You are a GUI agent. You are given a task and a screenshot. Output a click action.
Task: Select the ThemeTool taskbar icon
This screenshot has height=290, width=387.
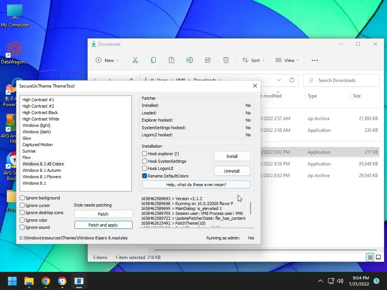pyautogui.click(x=79, y=281)
